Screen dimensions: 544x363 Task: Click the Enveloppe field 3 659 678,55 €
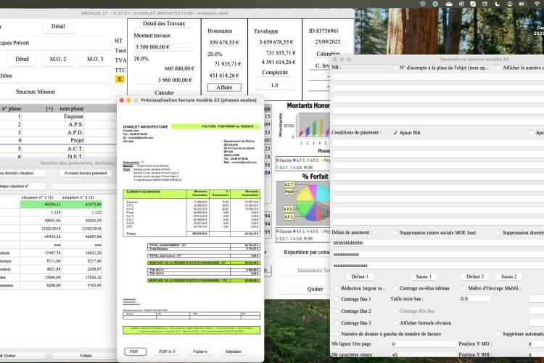point(276,42)
